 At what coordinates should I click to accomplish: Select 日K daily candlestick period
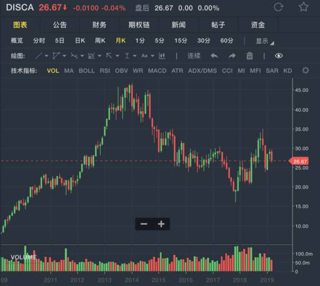[x=80, y=41]
